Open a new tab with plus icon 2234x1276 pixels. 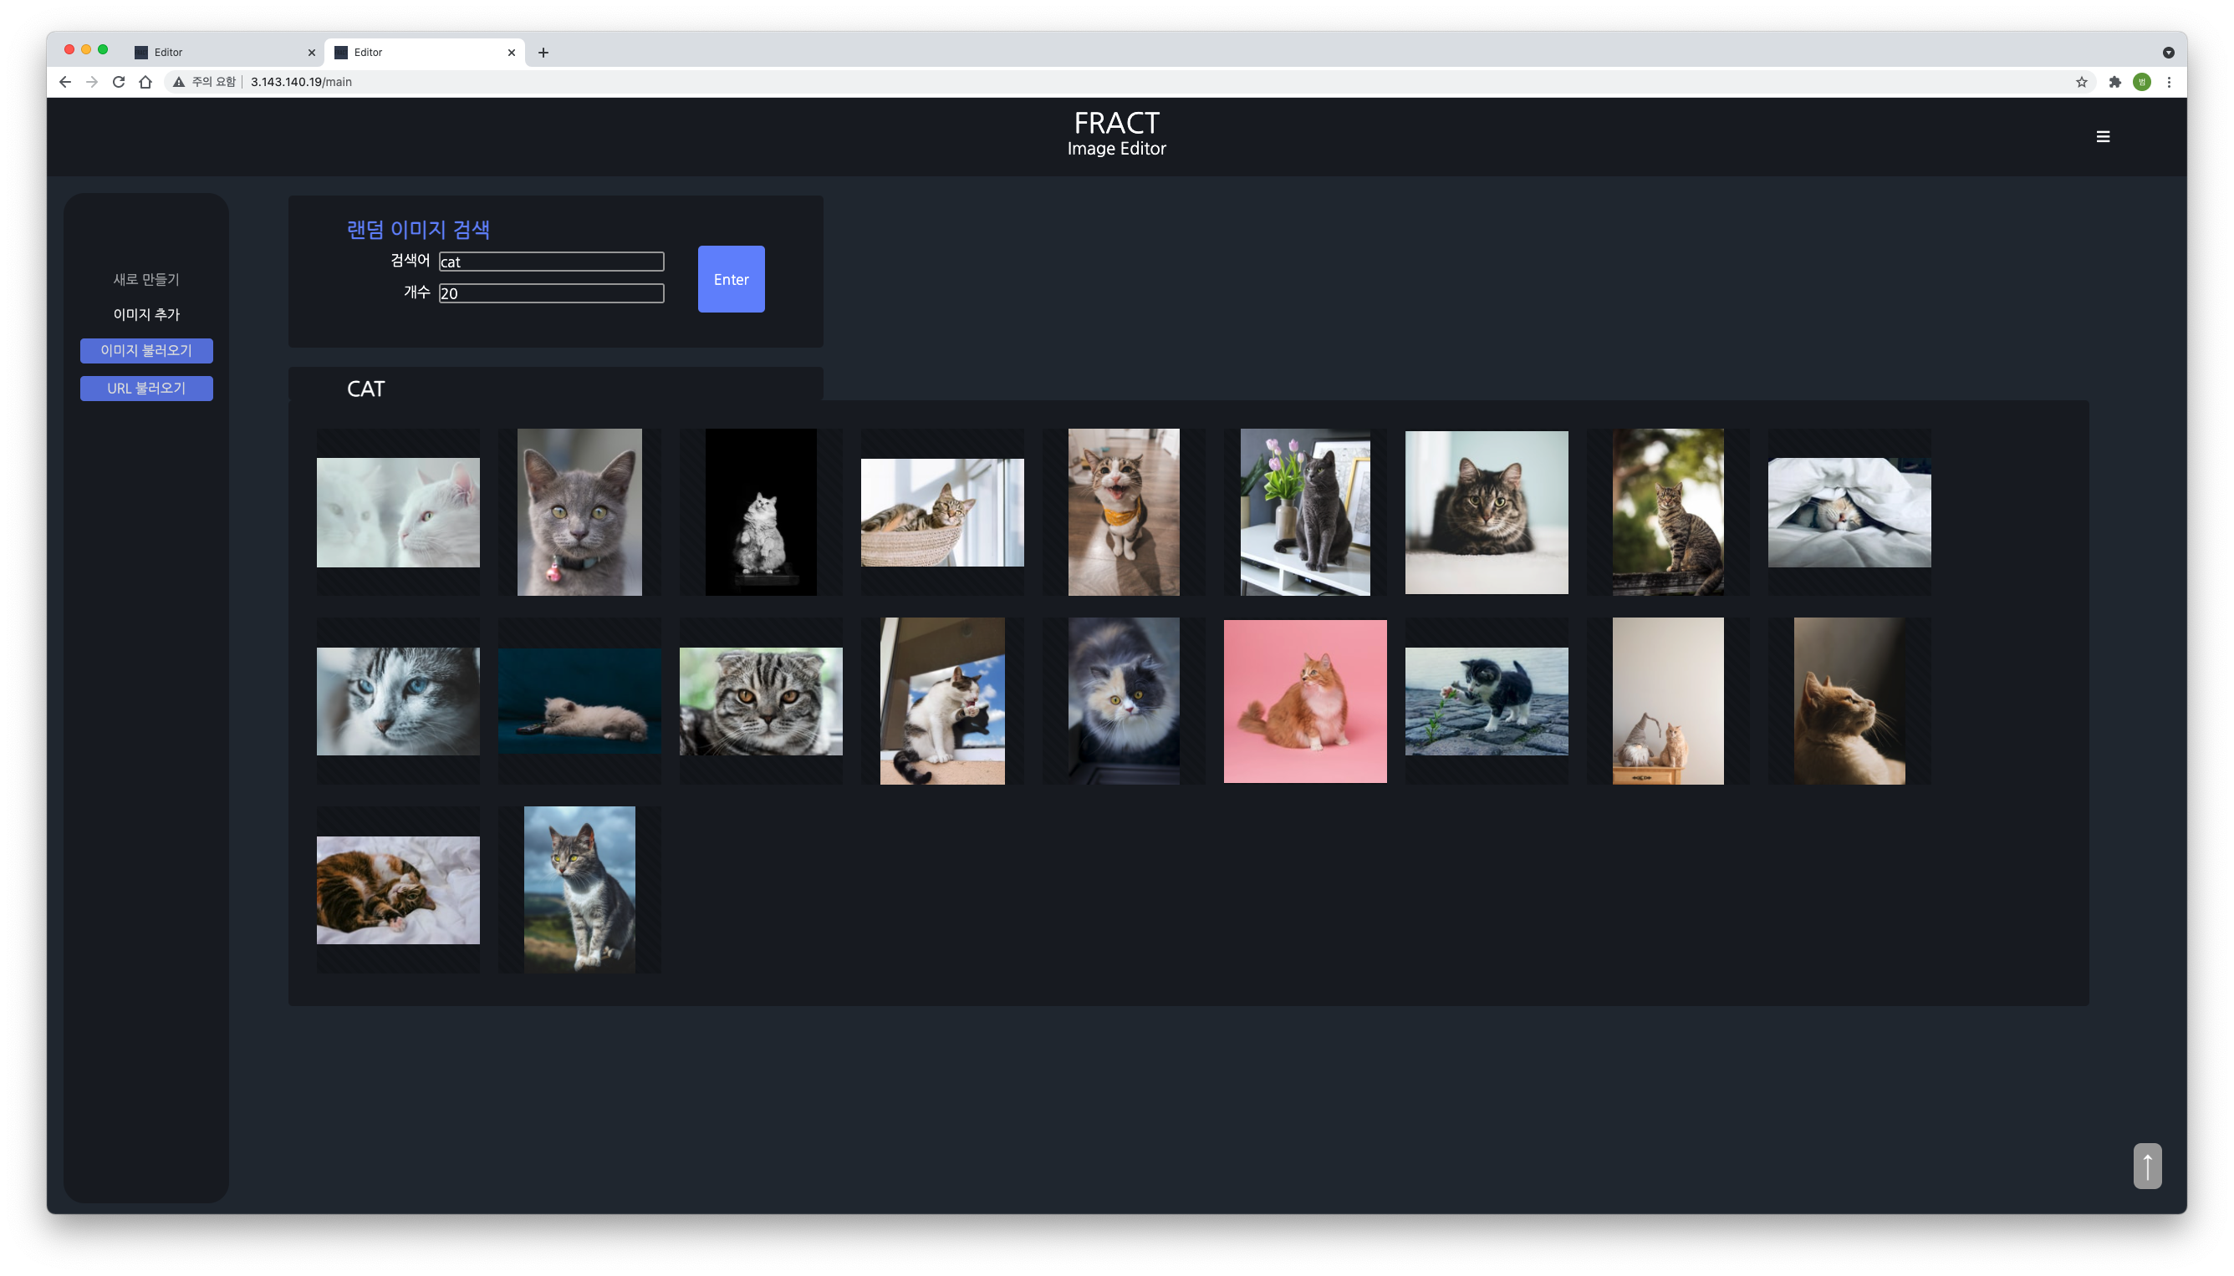coord(543,53)
